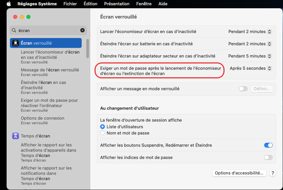Click the Définir button
The image size is (283, 190).
262,89
